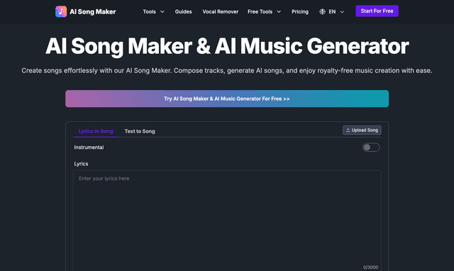
Task: Open the AI Song Maker home link text
Action: (93, 12)
